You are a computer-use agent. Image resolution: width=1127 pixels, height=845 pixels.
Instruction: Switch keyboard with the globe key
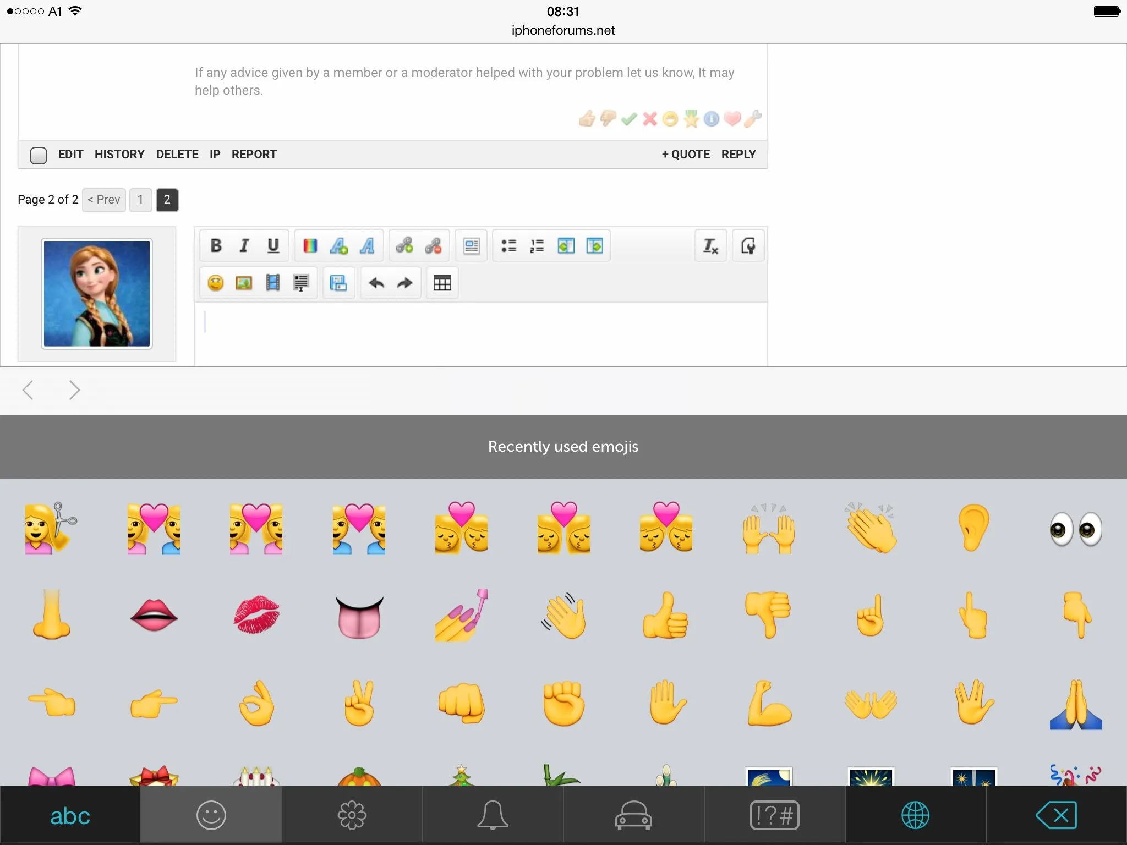click(915, 815)
